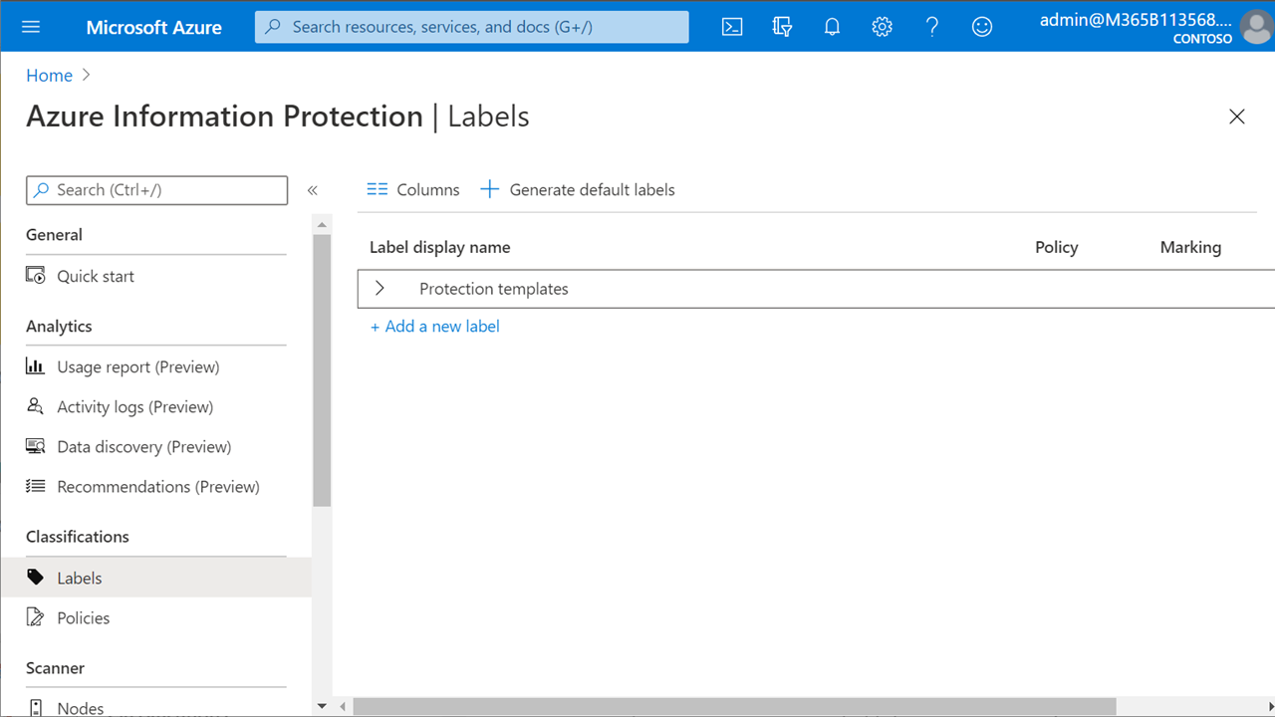This screenshot has width=1275, height=717.
Task: Click the Policies icon
Action: click(x=36, y=617)
